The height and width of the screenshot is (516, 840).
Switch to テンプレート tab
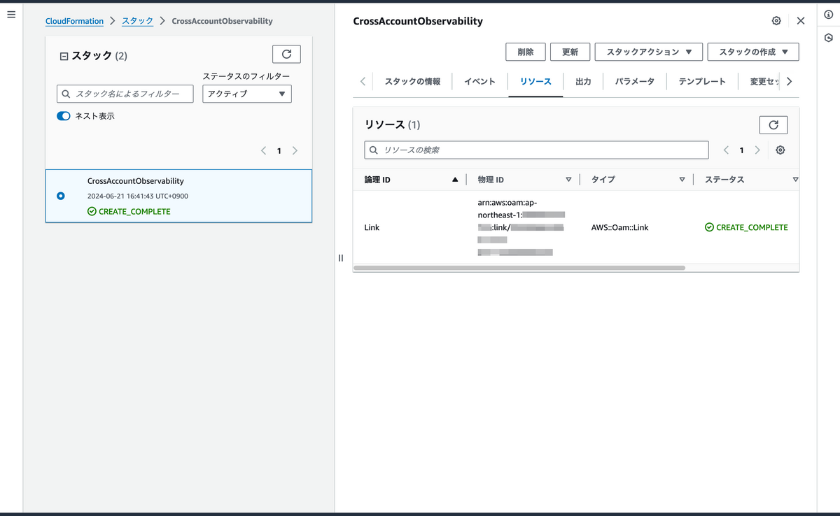pyautogui.click(x=702, y=81)
